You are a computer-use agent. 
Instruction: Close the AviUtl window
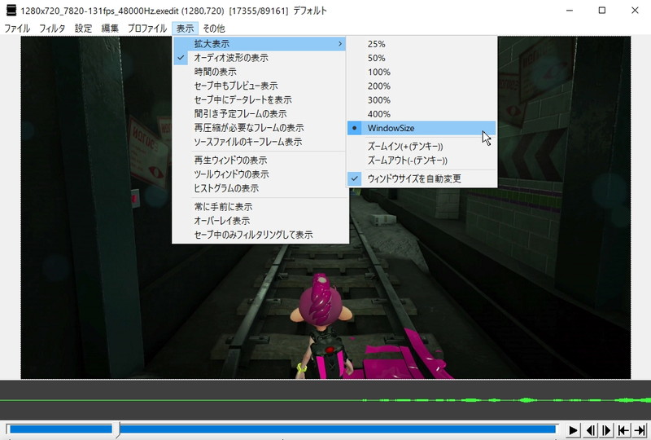(x=635, y=11)
